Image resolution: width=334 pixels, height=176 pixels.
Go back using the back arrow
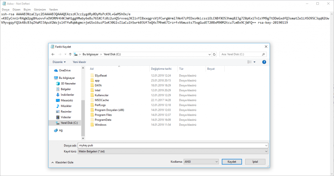click(53, 54)
